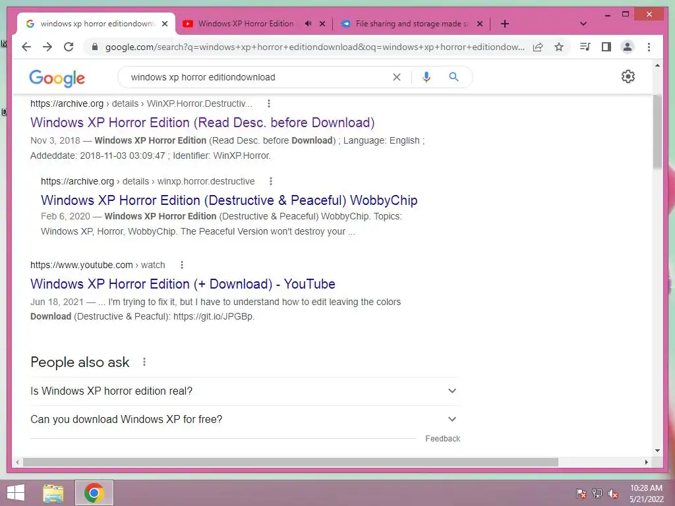The width and height of the screenshot is (675, 506).
Task: Open tab search dropdown chevron
Action: click(x=583, y=24)
